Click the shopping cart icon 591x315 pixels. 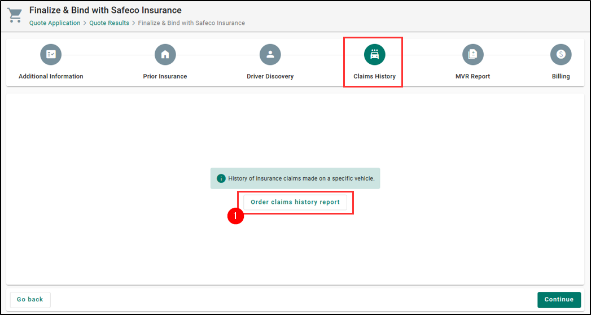[15, 15]
